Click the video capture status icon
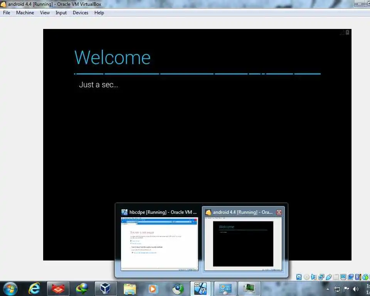The width and height of the screenshot is (370, 296). click(x=351, y=277)
